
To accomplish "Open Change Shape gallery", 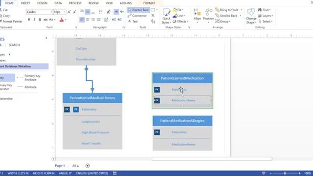I will (x=251, y=16).
